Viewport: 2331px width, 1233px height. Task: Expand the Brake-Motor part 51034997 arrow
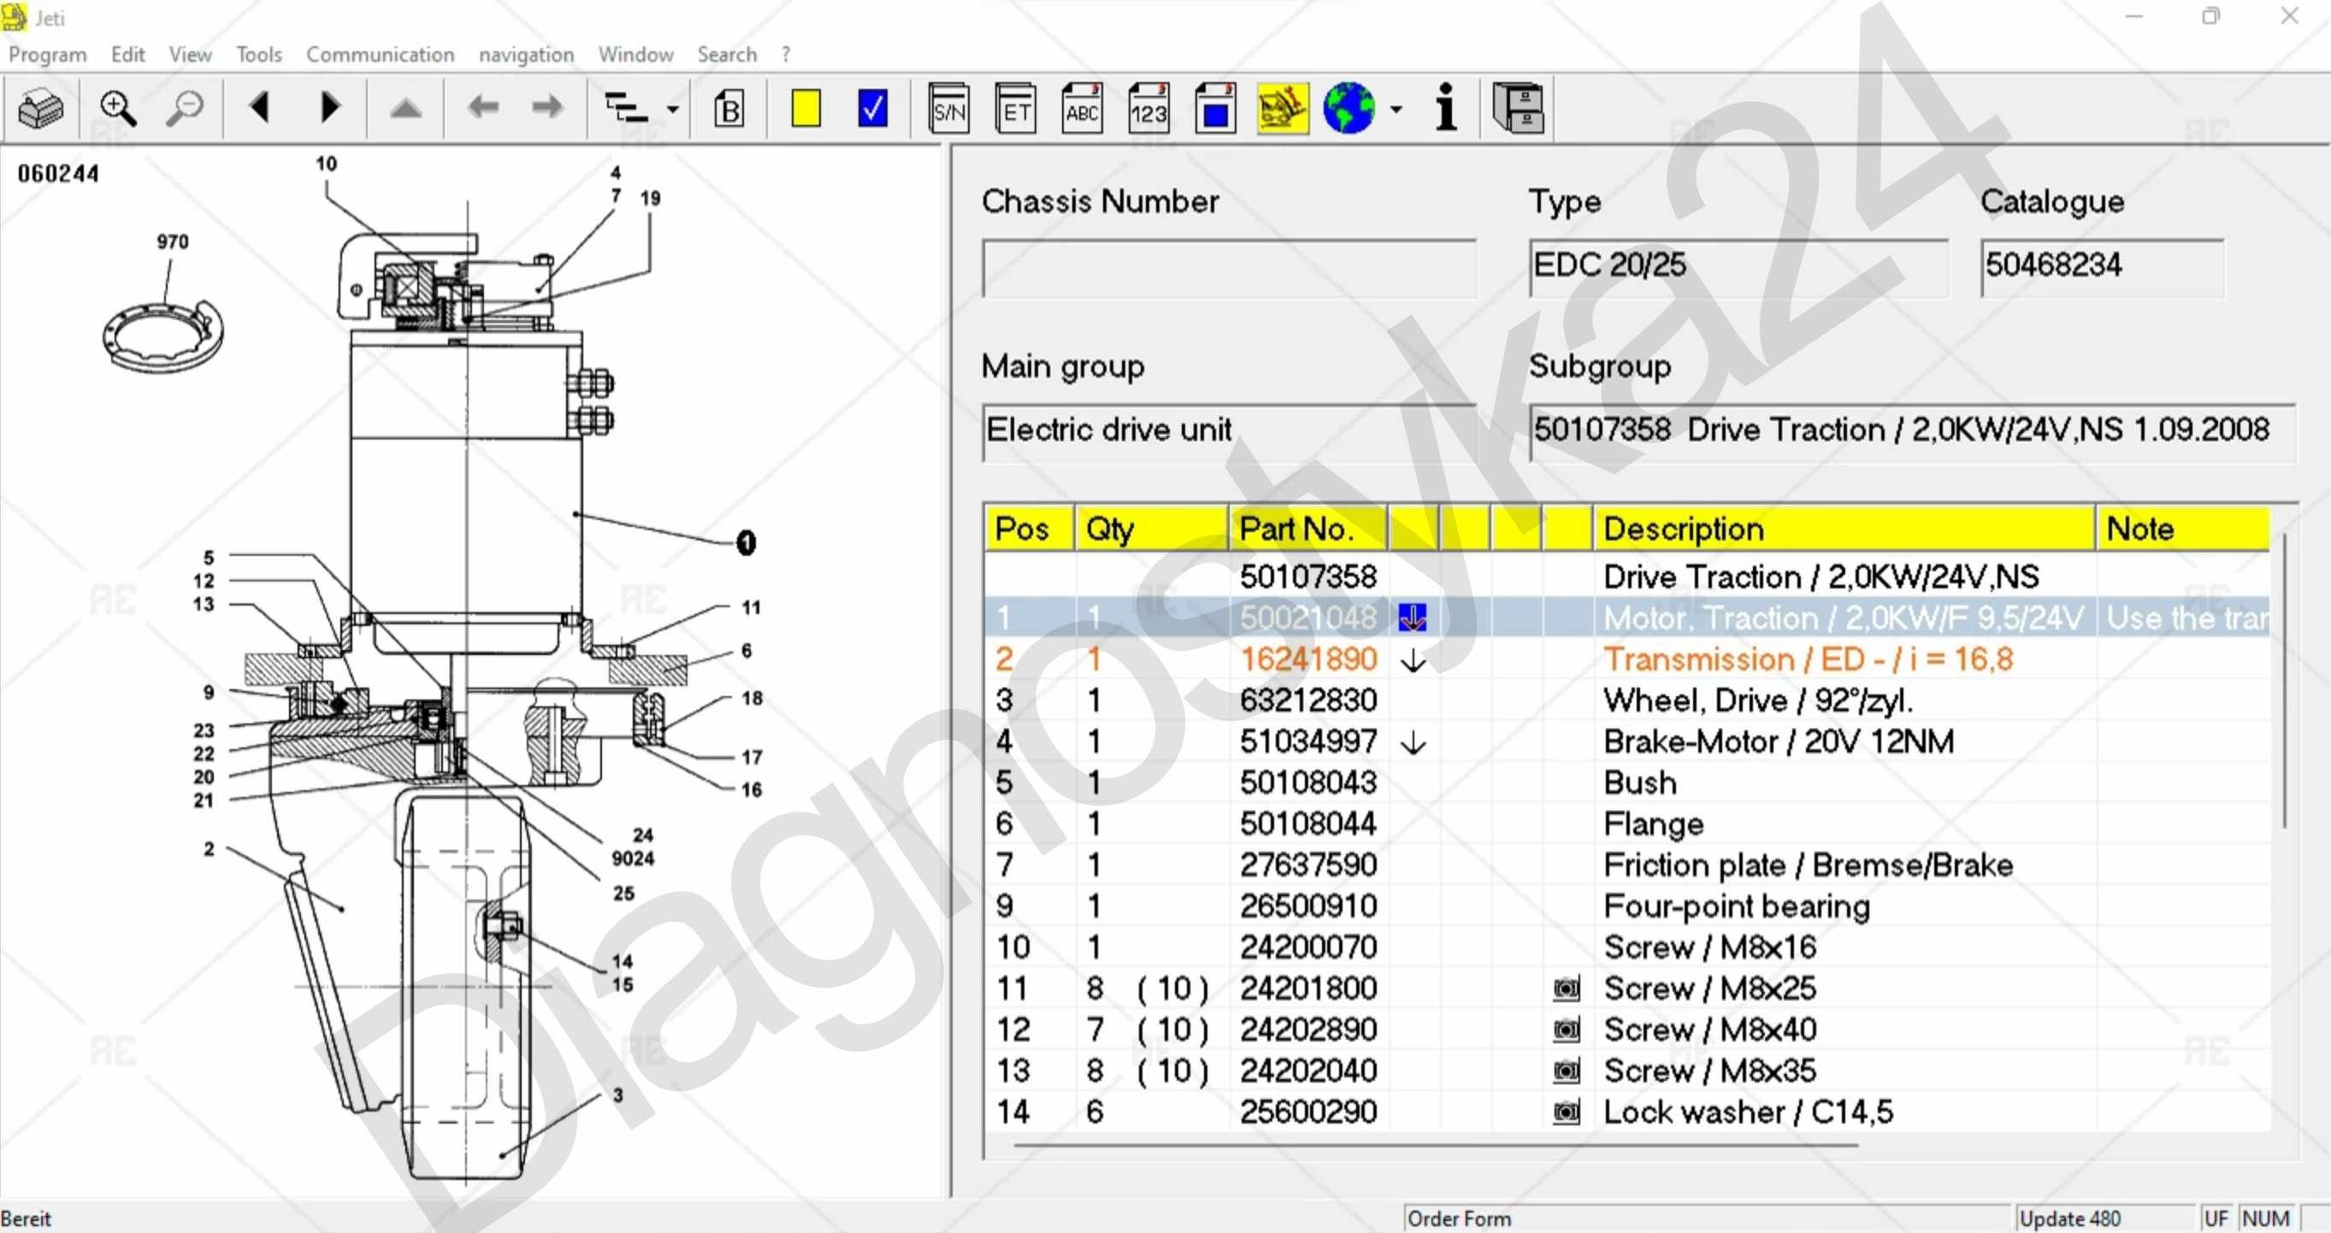(1412, 741)
